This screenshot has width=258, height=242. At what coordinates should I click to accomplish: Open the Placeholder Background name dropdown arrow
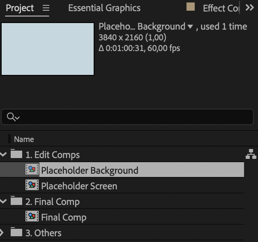(190, 27)
